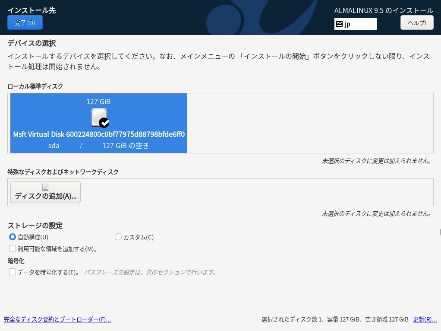Select the 127 GiB hard disk icon
441x331 pixels.
tap(100, 118)
